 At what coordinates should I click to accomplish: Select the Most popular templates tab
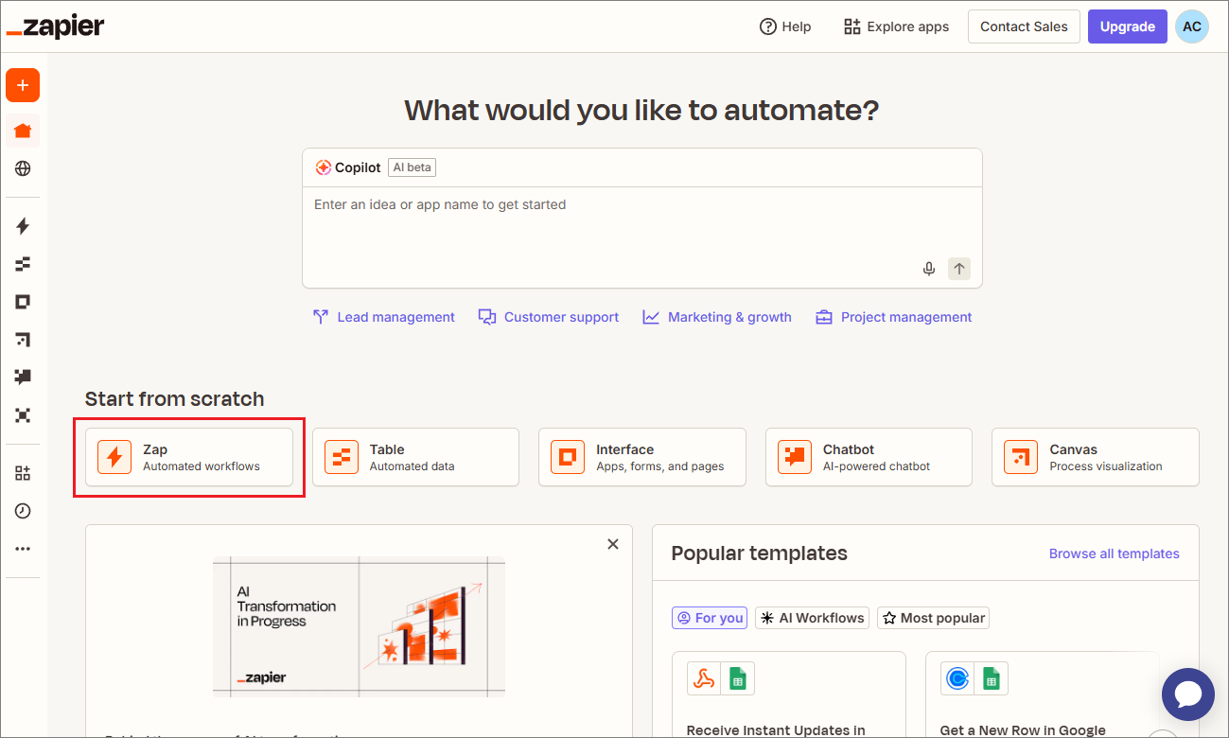click(933, 618)
